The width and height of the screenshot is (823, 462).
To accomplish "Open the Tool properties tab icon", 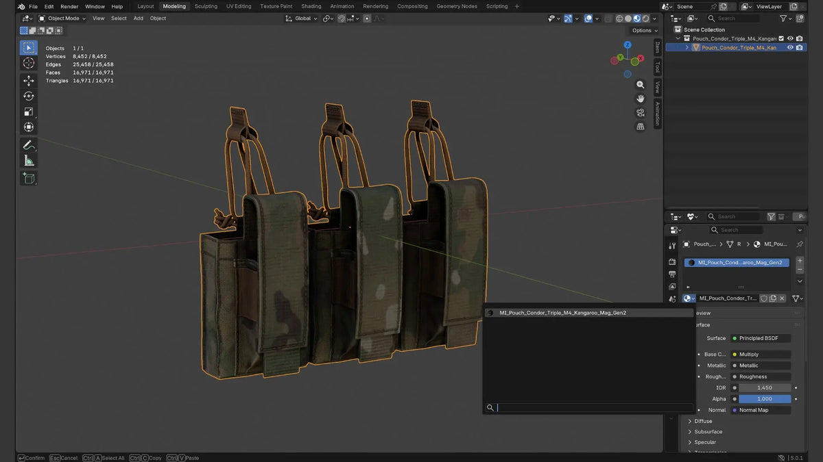I will click(x=672, y=246).
